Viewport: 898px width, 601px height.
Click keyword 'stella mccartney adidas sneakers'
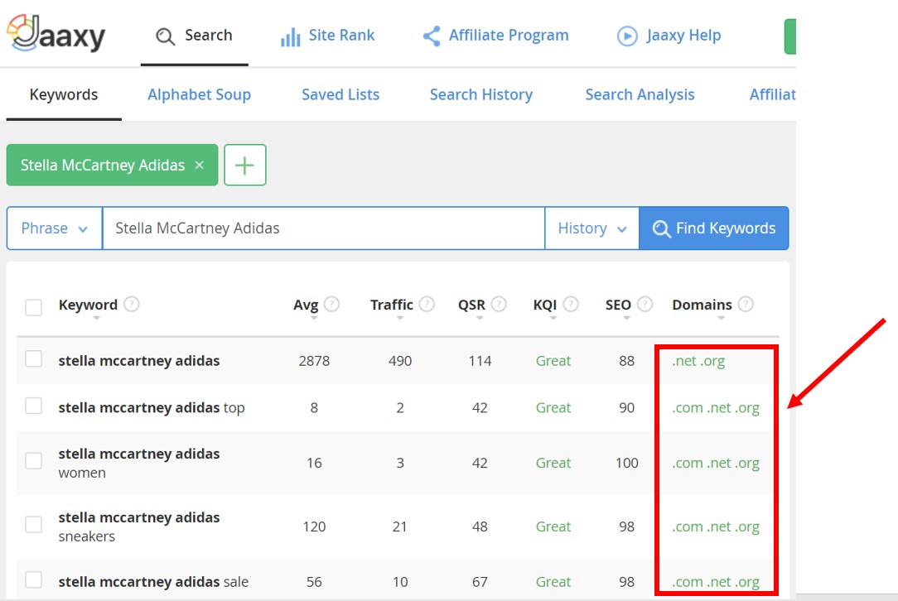(x=138, y=526)
